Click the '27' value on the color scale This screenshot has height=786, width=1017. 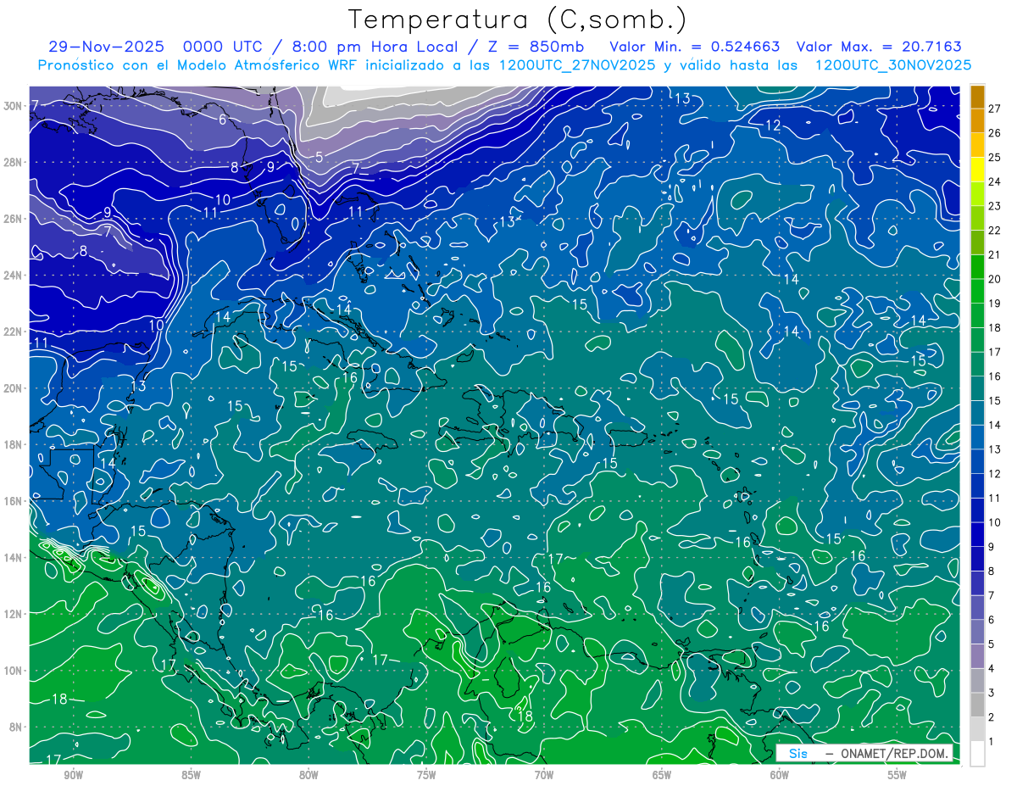[995, 109]
